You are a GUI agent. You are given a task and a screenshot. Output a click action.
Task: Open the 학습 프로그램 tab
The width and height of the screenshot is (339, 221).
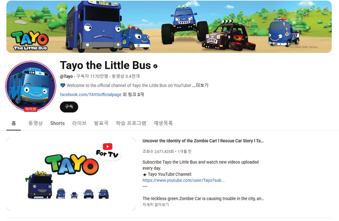[131, 123]
